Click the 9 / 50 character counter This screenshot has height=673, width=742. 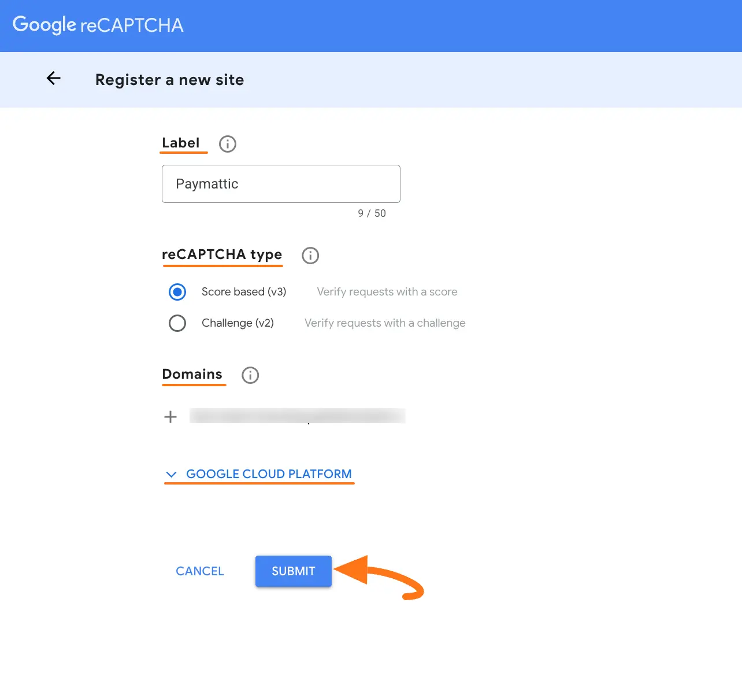pyautogui.click(x=373, y=213)
